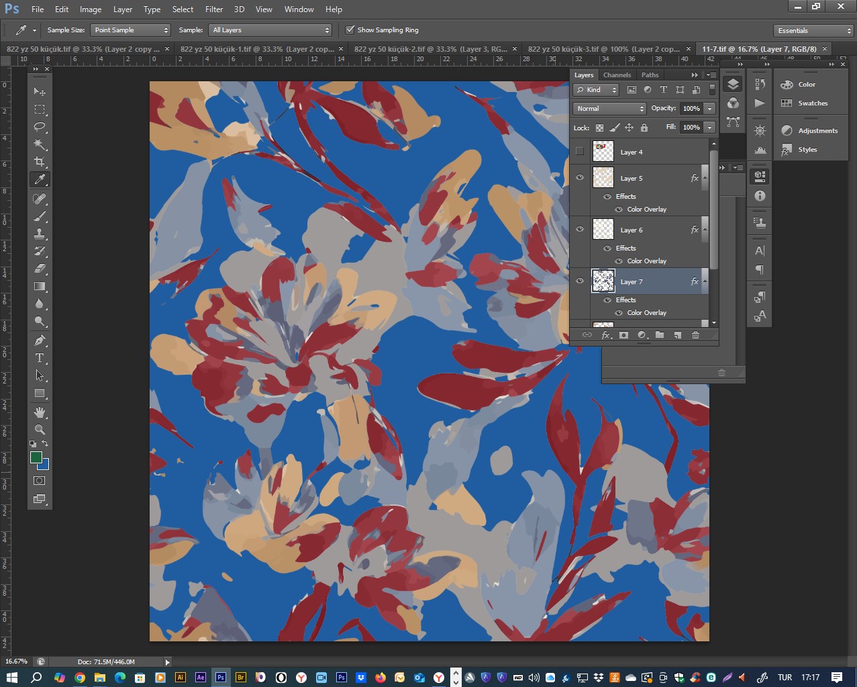Viewport: 857px width, 687px height.
Task: Select the Pen tool
Action: (x=40, y=340)
